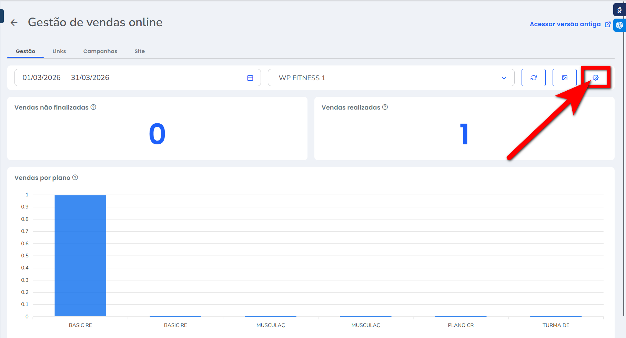Click the image icon button
The height and width of the screenshot is (338, 626).
(x=564, y=78)
